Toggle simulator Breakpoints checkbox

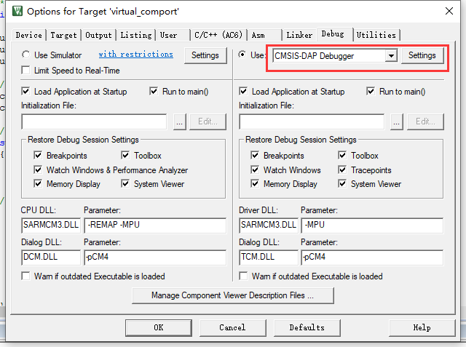tap(38, 155)
